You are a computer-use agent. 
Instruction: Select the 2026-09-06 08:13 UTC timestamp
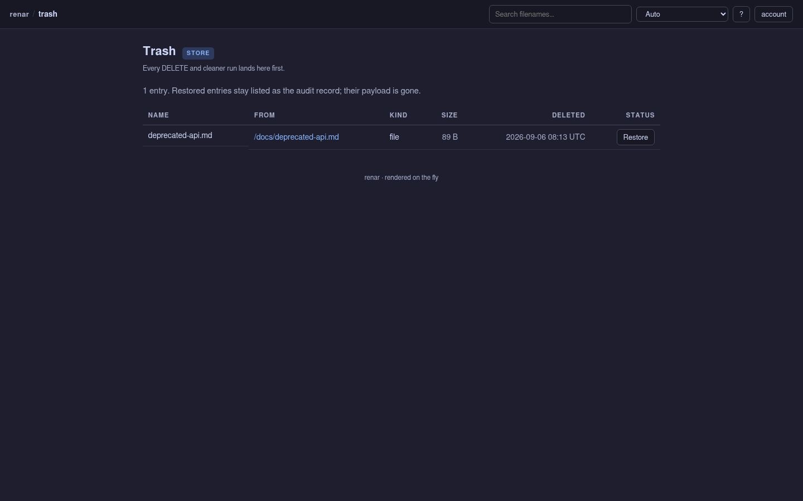tap(545, 137)
